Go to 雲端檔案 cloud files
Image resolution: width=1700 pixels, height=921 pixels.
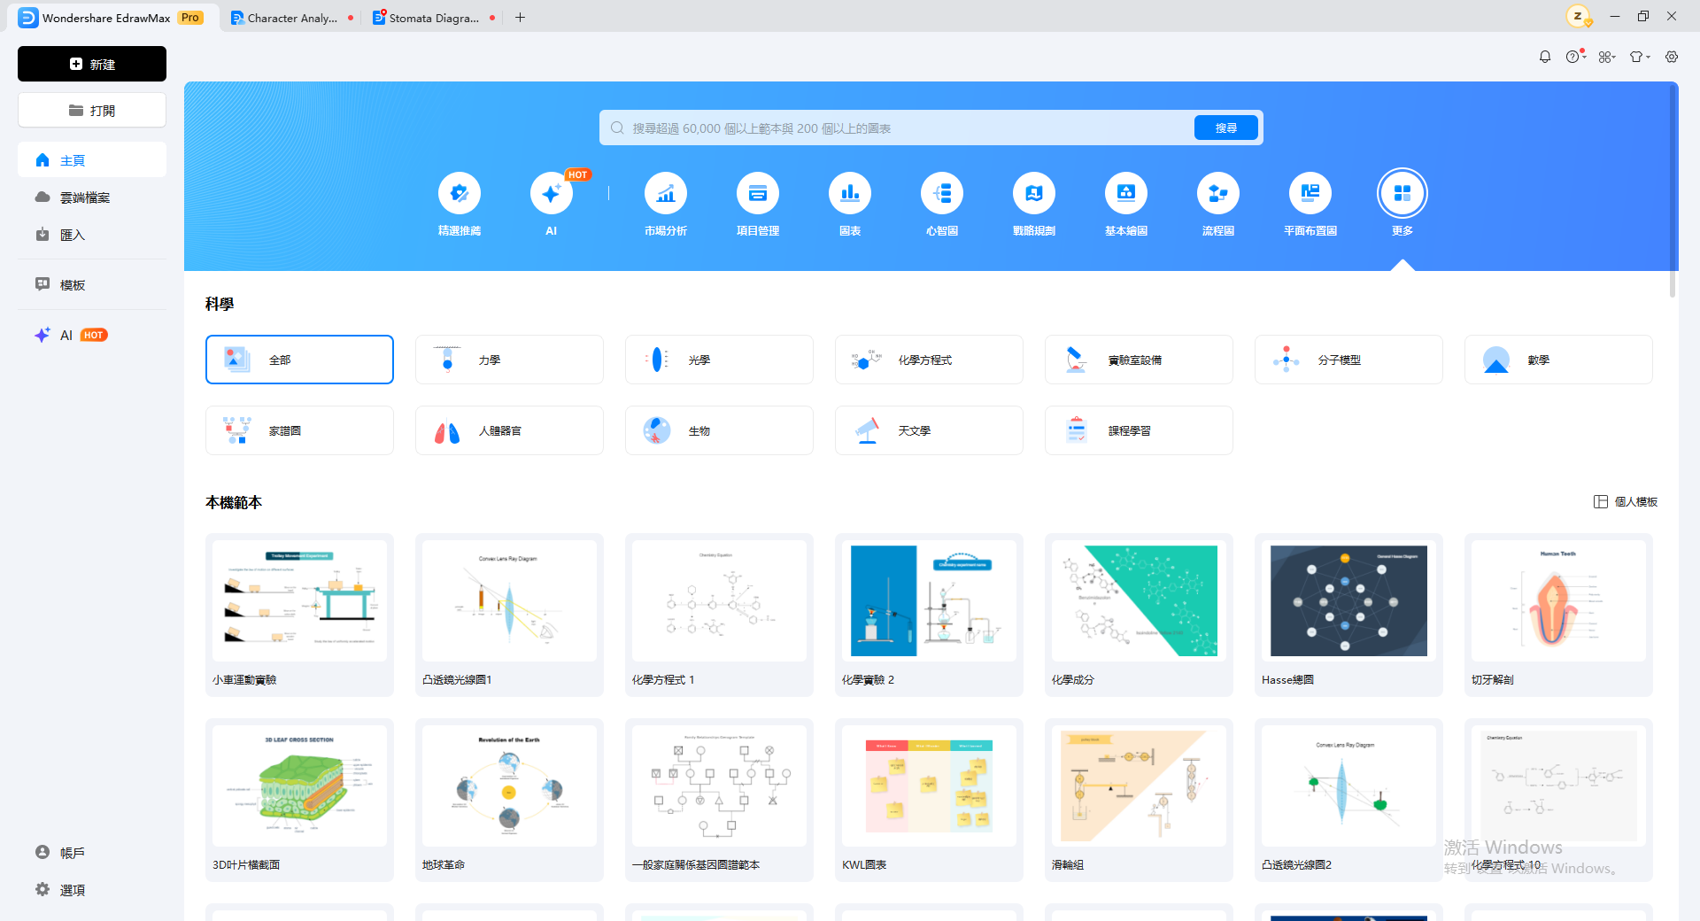[92, 197]
